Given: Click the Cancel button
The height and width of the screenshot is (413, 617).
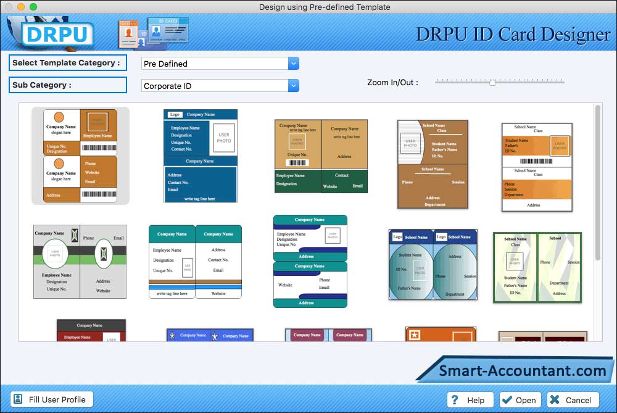Looking at the screenshot, I should click(x=573, y=400).
